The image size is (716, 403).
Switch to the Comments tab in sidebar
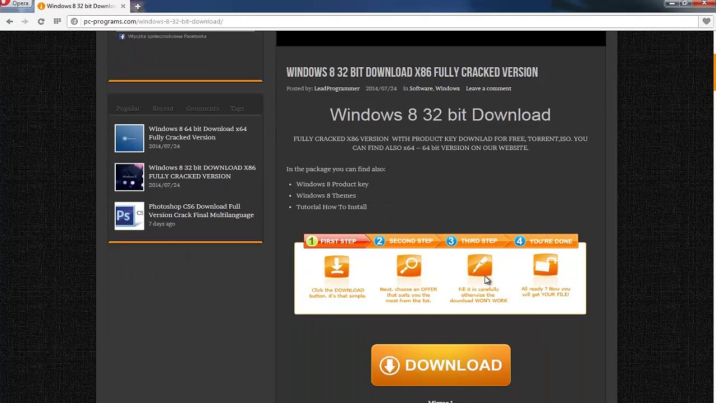[x=202, y=108]
